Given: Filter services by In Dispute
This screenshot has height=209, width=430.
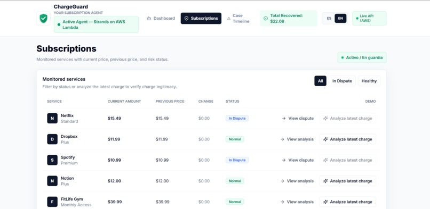Looking at the screenshot, I should point(342,81).
